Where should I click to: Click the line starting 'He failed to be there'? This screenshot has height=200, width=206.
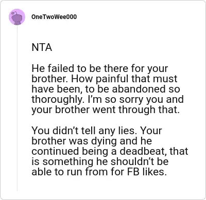[100, 68]
